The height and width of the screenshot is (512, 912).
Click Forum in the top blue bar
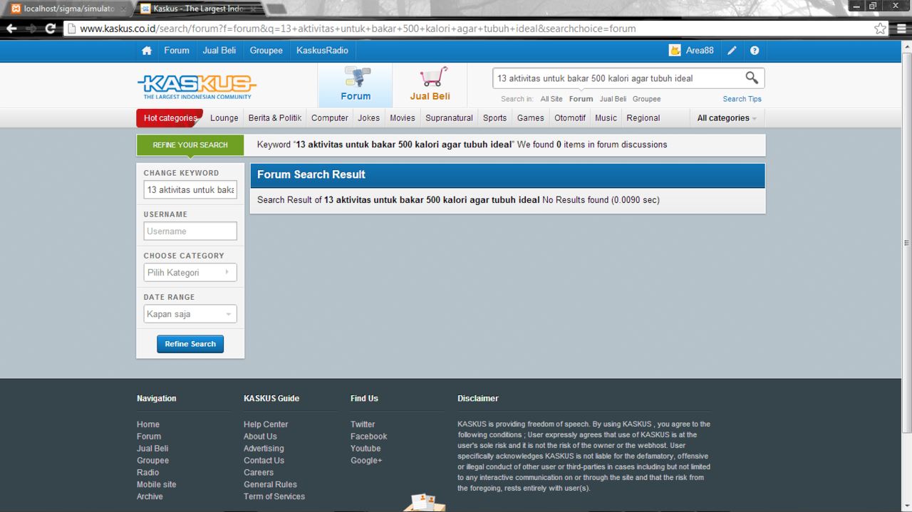click(x=177, y=51)
